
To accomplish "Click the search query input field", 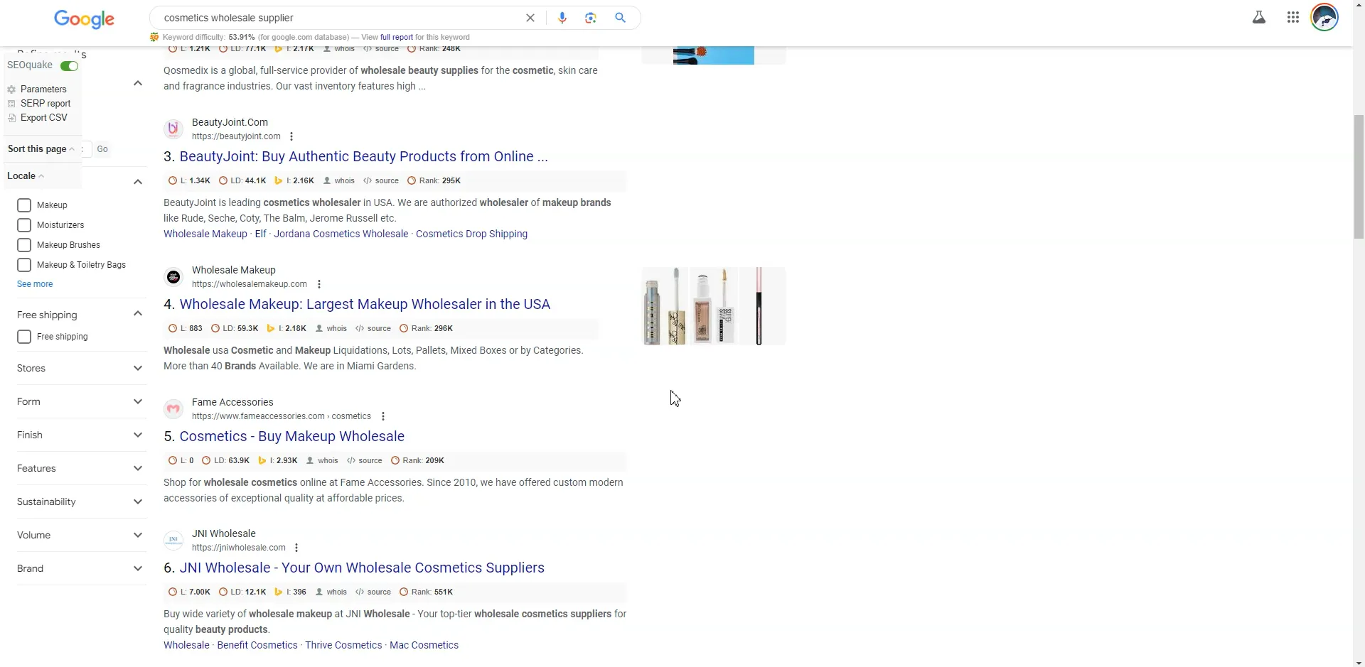I will tap(340, 18).
